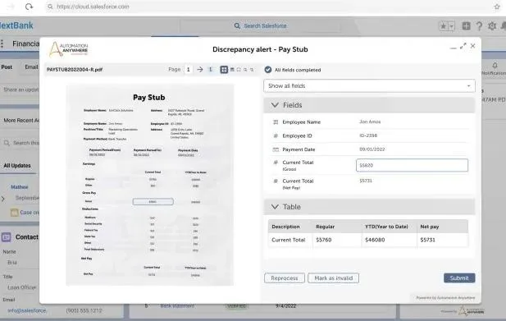Viewport: 506px width, 321px height.
Task: Click the table cell $5760
Action: [324, 240]
